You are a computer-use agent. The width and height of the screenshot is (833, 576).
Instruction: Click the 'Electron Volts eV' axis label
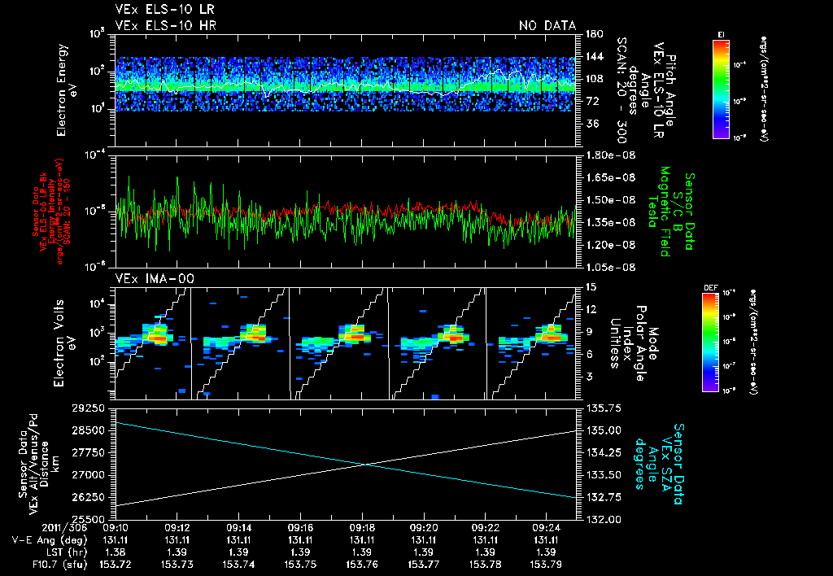tap(63, 343)
